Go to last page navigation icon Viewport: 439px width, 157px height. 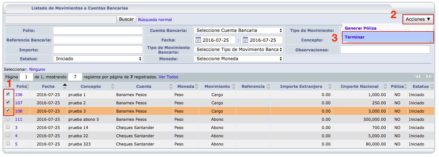coord(429,77)
